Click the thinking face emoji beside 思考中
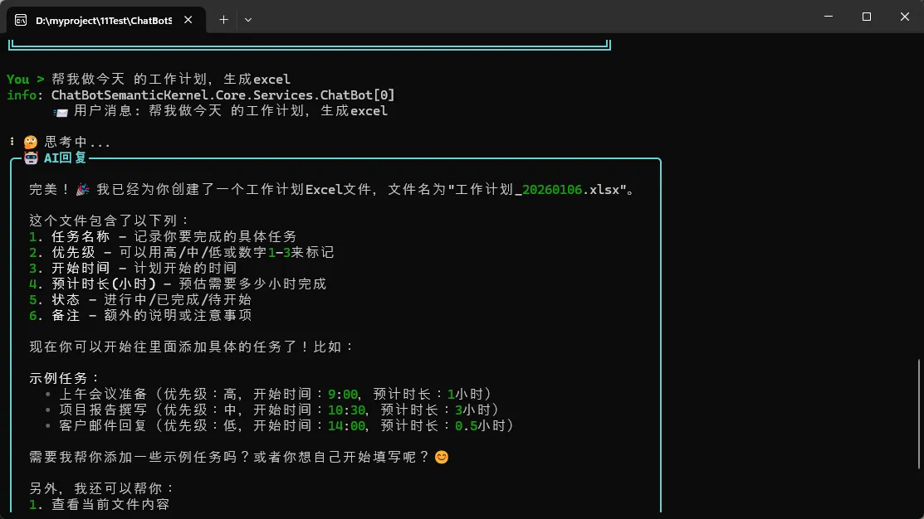This screenshot has width=924, height=519. (31, 142)
